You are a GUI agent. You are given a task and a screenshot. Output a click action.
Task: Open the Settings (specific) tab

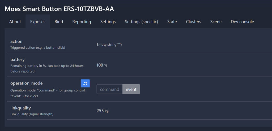141,22
